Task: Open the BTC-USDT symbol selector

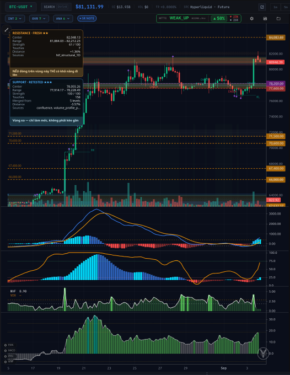Action: (20, 7)
